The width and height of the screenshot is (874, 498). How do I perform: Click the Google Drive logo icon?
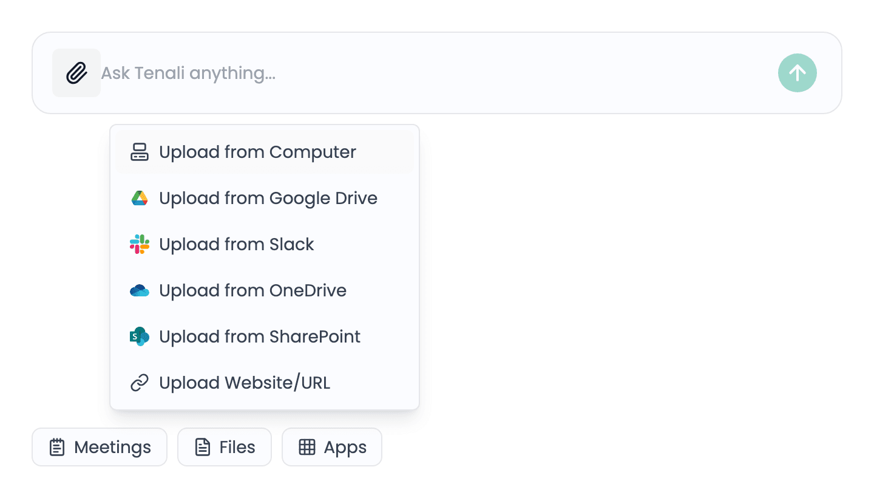140,198
